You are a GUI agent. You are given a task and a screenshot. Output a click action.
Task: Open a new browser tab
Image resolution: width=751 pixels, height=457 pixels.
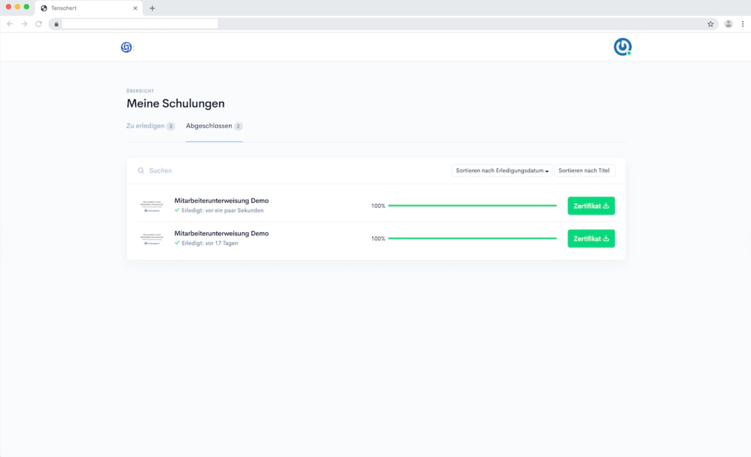point(152,8)
